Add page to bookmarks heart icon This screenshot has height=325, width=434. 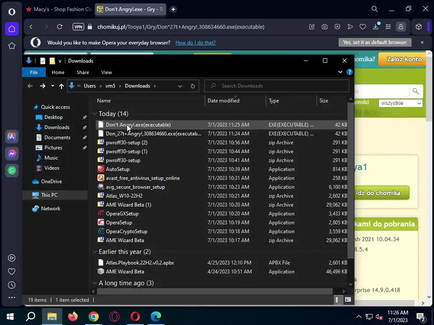[363, 27]
